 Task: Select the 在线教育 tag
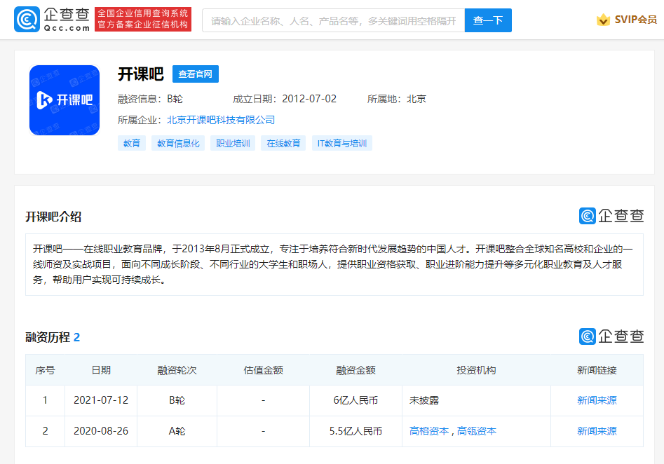tap(283, 144)
